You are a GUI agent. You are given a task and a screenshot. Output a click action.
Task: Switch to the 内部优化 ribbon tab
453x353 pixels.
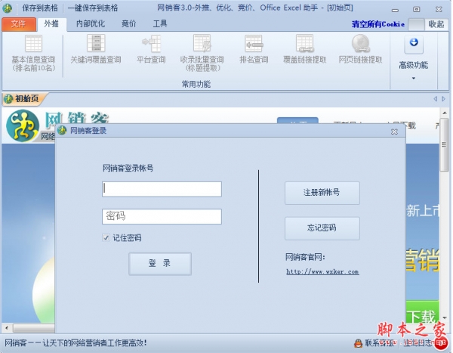point(91,23)
